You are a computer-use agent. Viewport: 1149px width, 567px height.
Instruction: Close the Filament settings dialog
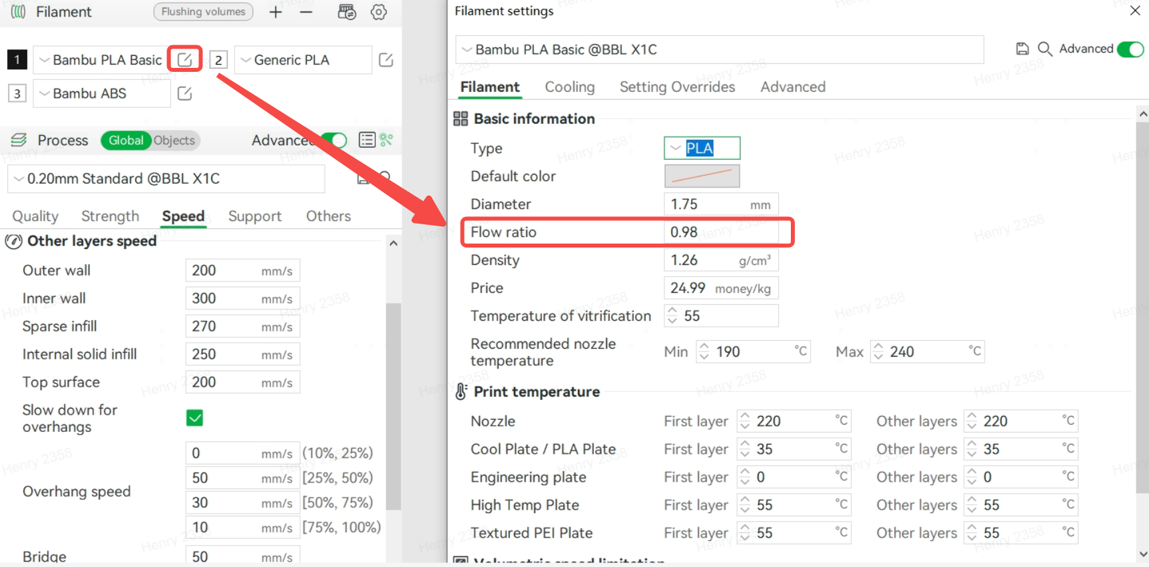click(1135, 11)
